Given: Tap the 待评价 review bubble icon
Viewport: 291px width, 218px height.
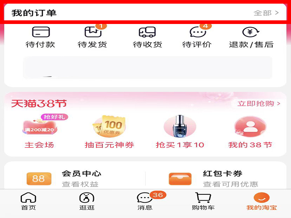Looking at the screenshot, I should click(x=198, y=32).
